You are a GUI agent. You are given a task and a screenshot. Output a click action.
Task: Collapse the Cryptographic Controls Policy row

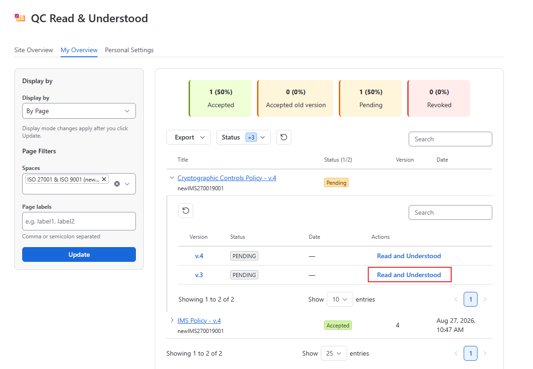click(x=172, y=177)
